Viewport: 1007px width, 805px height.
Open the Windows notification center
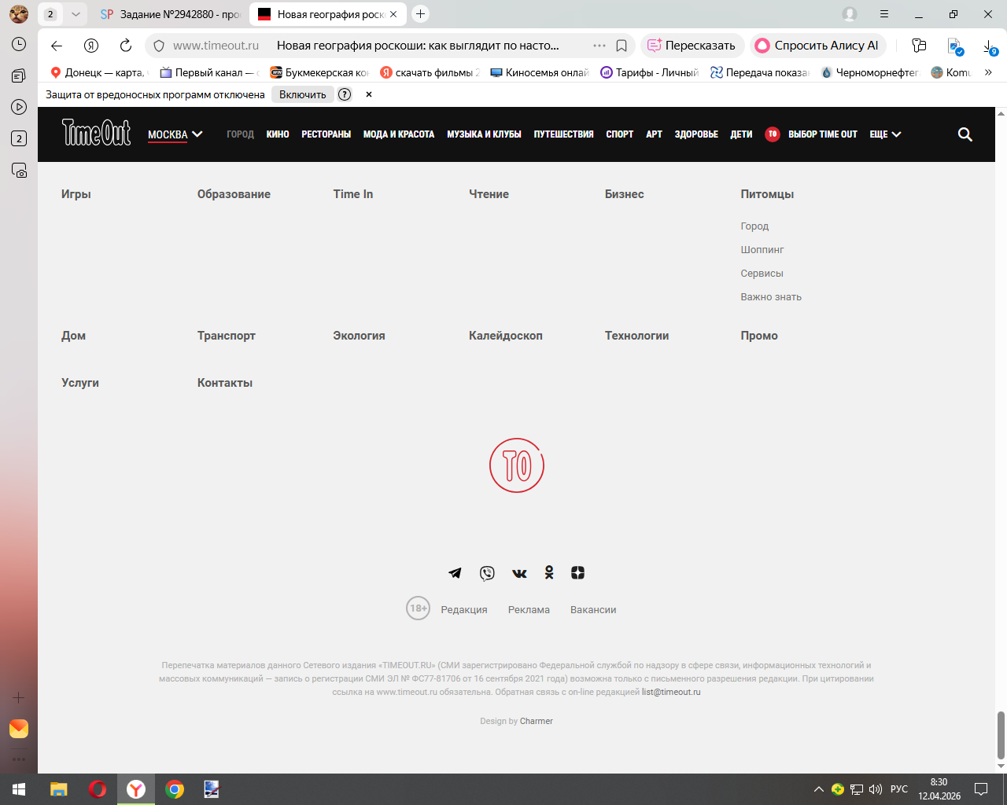click(x=981, y=789)
